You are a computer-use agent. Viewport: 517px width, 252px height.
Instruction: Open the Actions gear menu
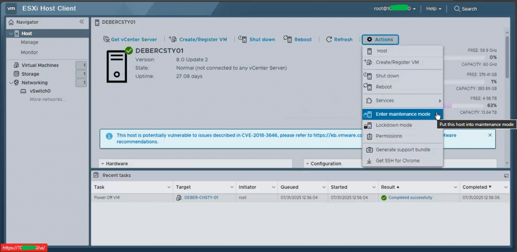pos(380,39)
